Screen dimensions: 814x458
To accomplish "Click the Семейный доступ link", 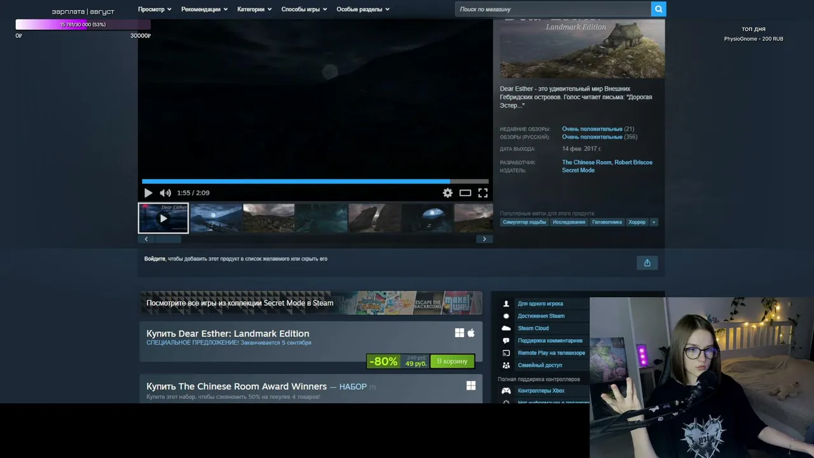I will pyautogui.click(x=540, y=365).
